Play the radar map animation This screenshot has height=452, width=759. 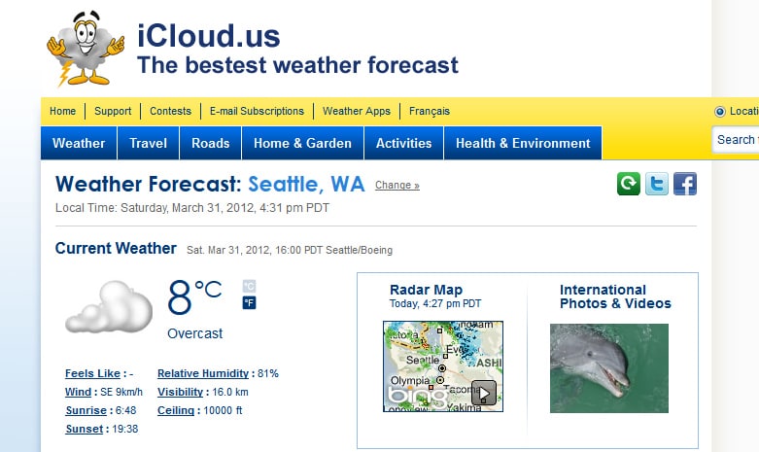point(484,393)
